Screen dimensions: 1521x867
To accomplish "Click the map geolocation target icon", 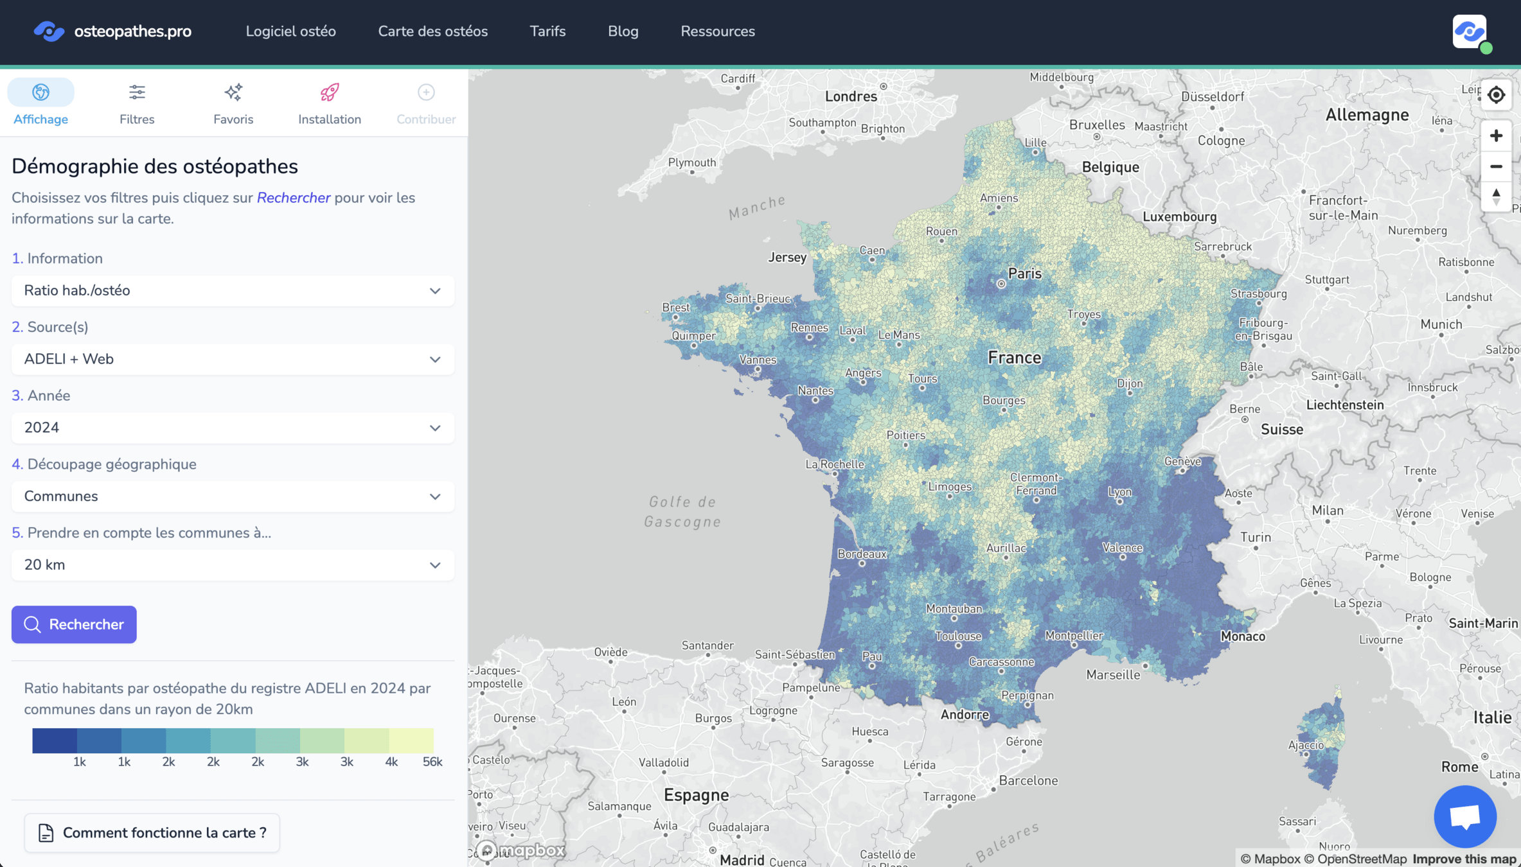I will coord(1496,95).
